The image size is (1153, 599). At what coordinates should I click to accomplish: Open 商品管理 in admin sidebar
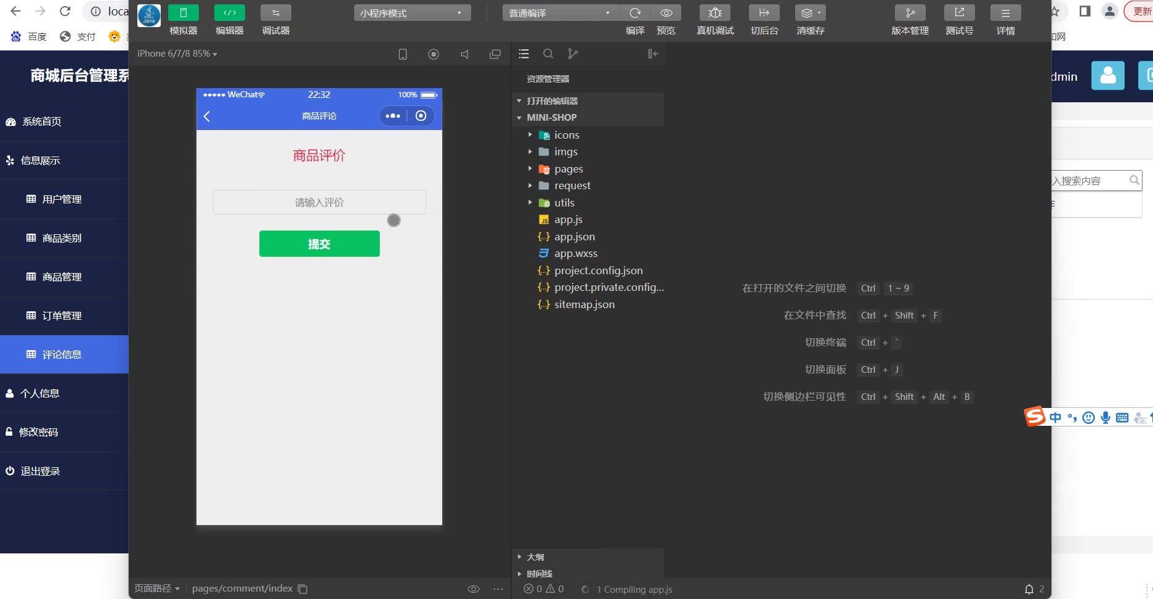coord(64,277)
